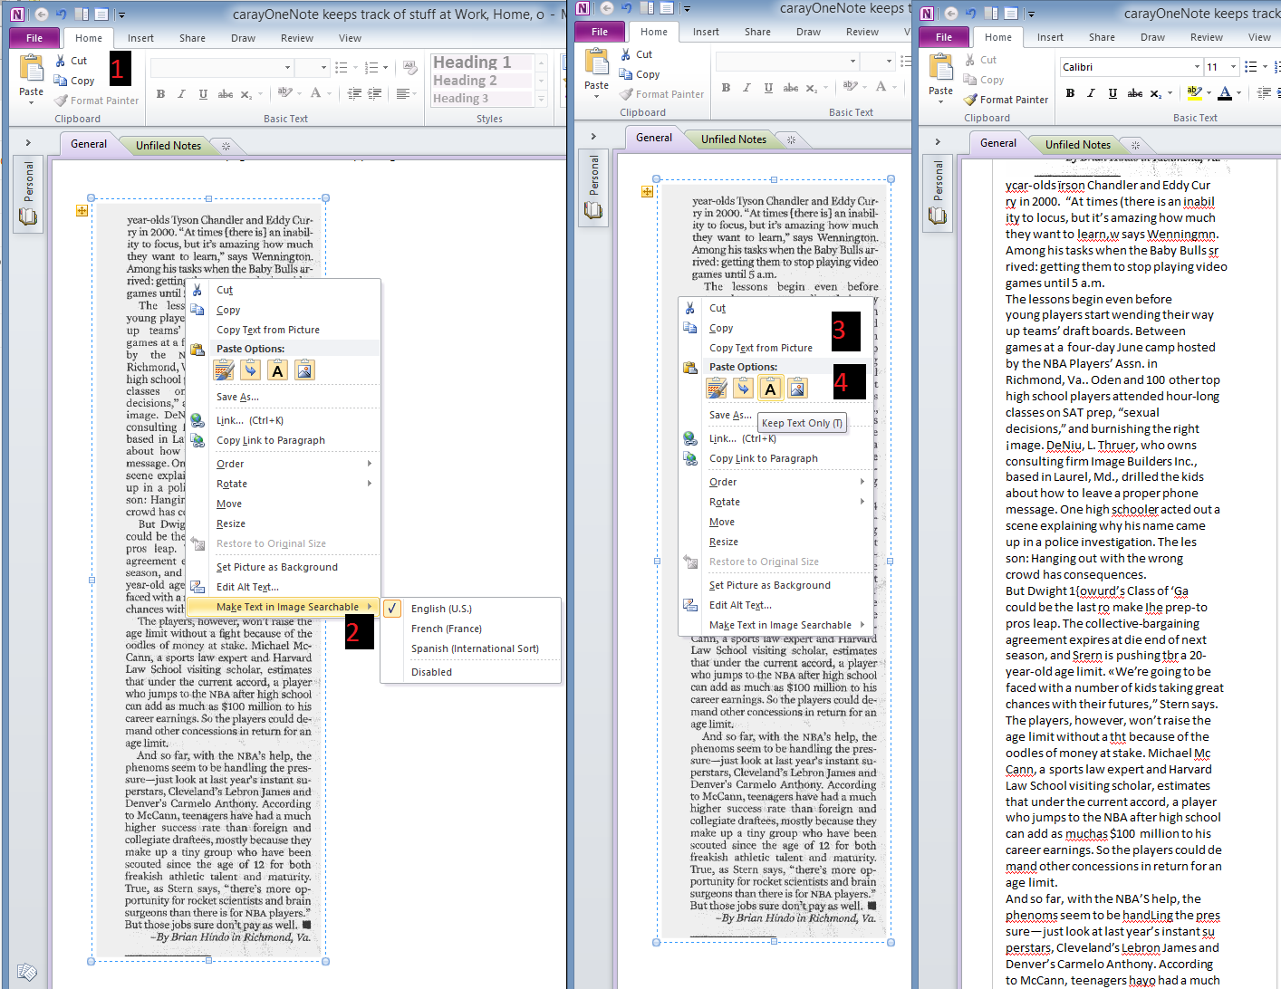Select English (U.S.) searchable language
The width and height of the screenshot is (1281, 989).
[x=442, y=608]
